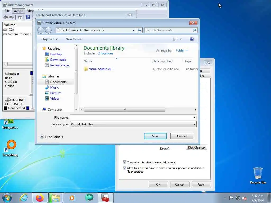Click the Libraries heading in navigation pane
The image size is (271, 203).
53,76
